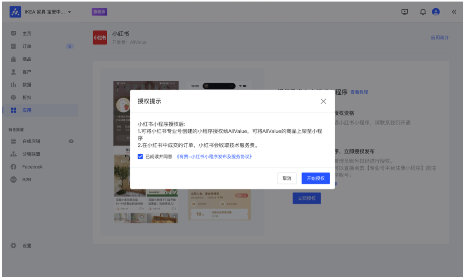This screenshot has width=465, height=277.
Task: Click the 开发者: AllValue text
Action: [129, 42]
